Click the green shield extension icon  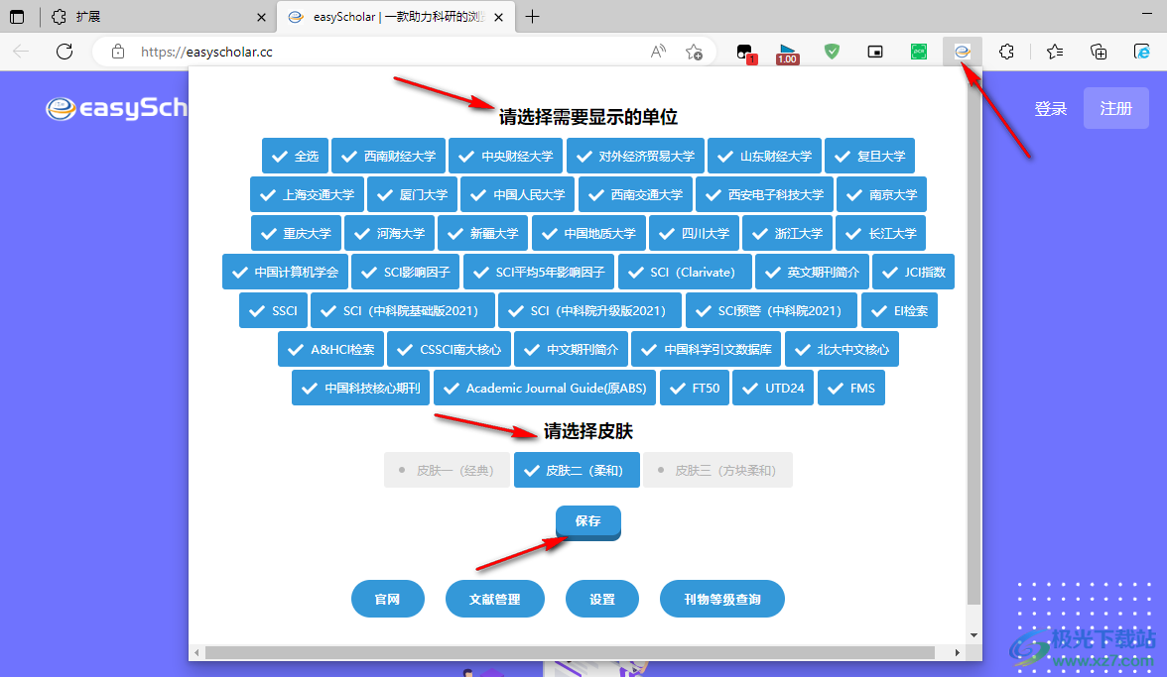[832, 52]
